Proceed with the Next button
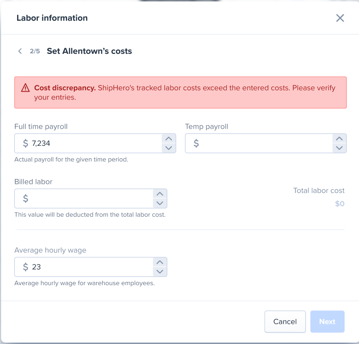Viewport: 359px width, 344px height. [x=328, y=322]
